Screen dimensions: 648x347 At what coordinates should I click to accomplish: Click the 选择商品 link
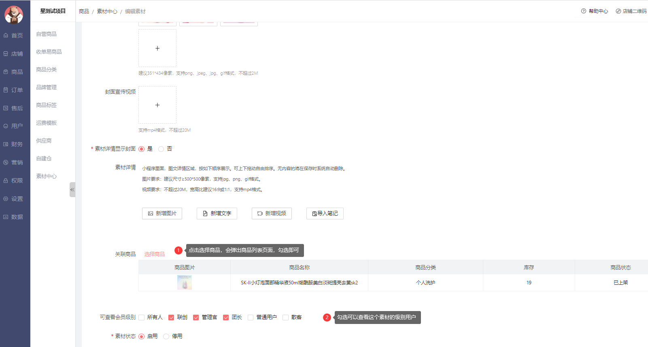point(155,254)
